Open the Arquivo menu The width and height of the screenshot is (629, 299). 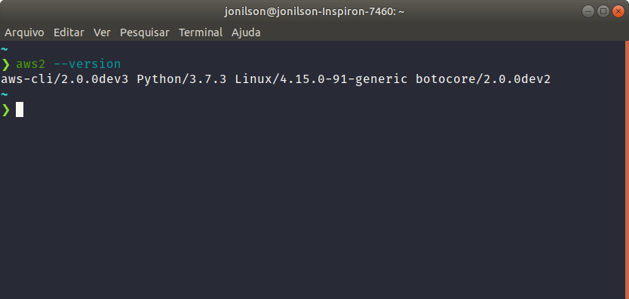(x=24, y=32)
